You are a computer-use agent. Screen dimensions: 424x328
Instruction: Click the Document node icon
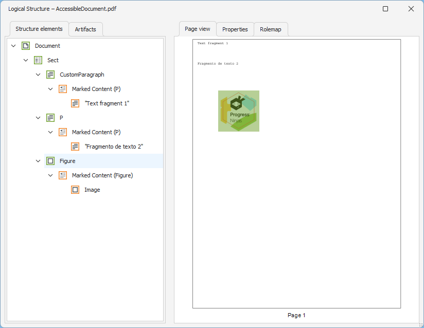[x=26, y=46]
